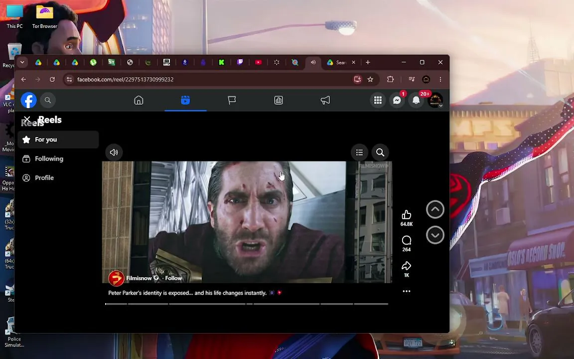
Task: Open the Chrome profile avatar
Action: [426, 79]
